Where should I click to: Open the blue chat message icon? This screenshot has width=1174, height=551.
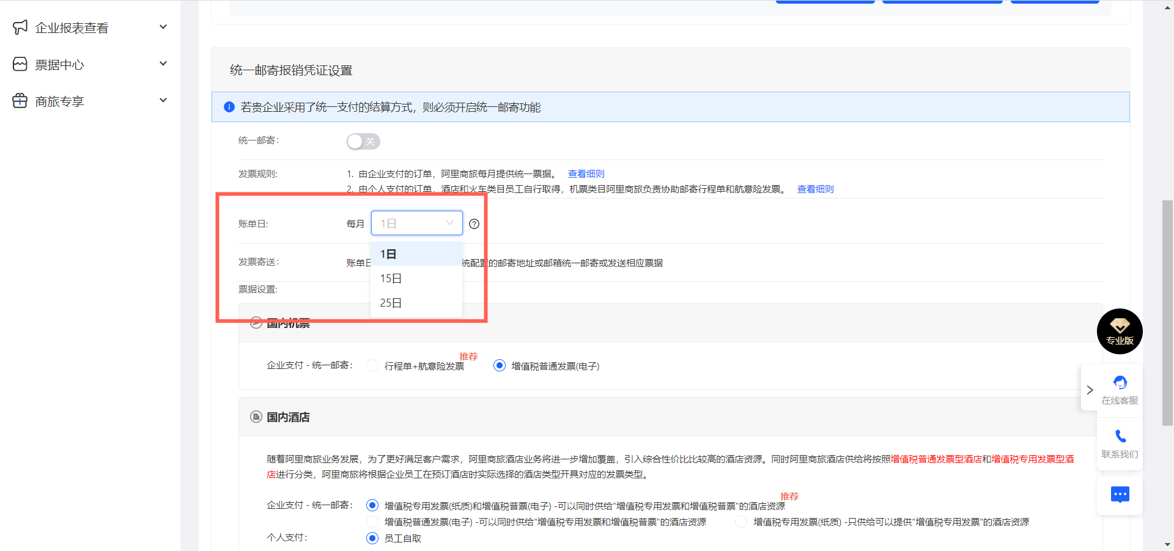(1120, 494)
